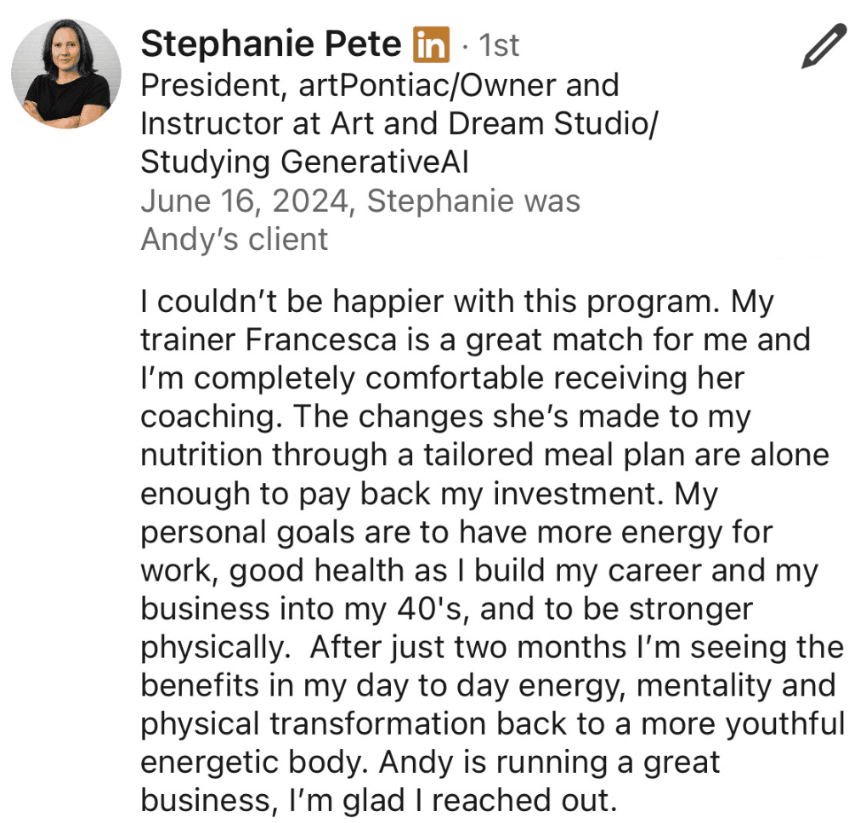This screenshot has height=823, width=866.
Task: Click the LinkedIn 'in' badge icon
Action: click(x=431, y=44)
